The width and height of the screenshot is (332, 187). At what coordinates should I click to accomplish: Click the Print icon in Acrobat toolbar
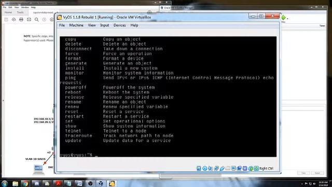21,20
